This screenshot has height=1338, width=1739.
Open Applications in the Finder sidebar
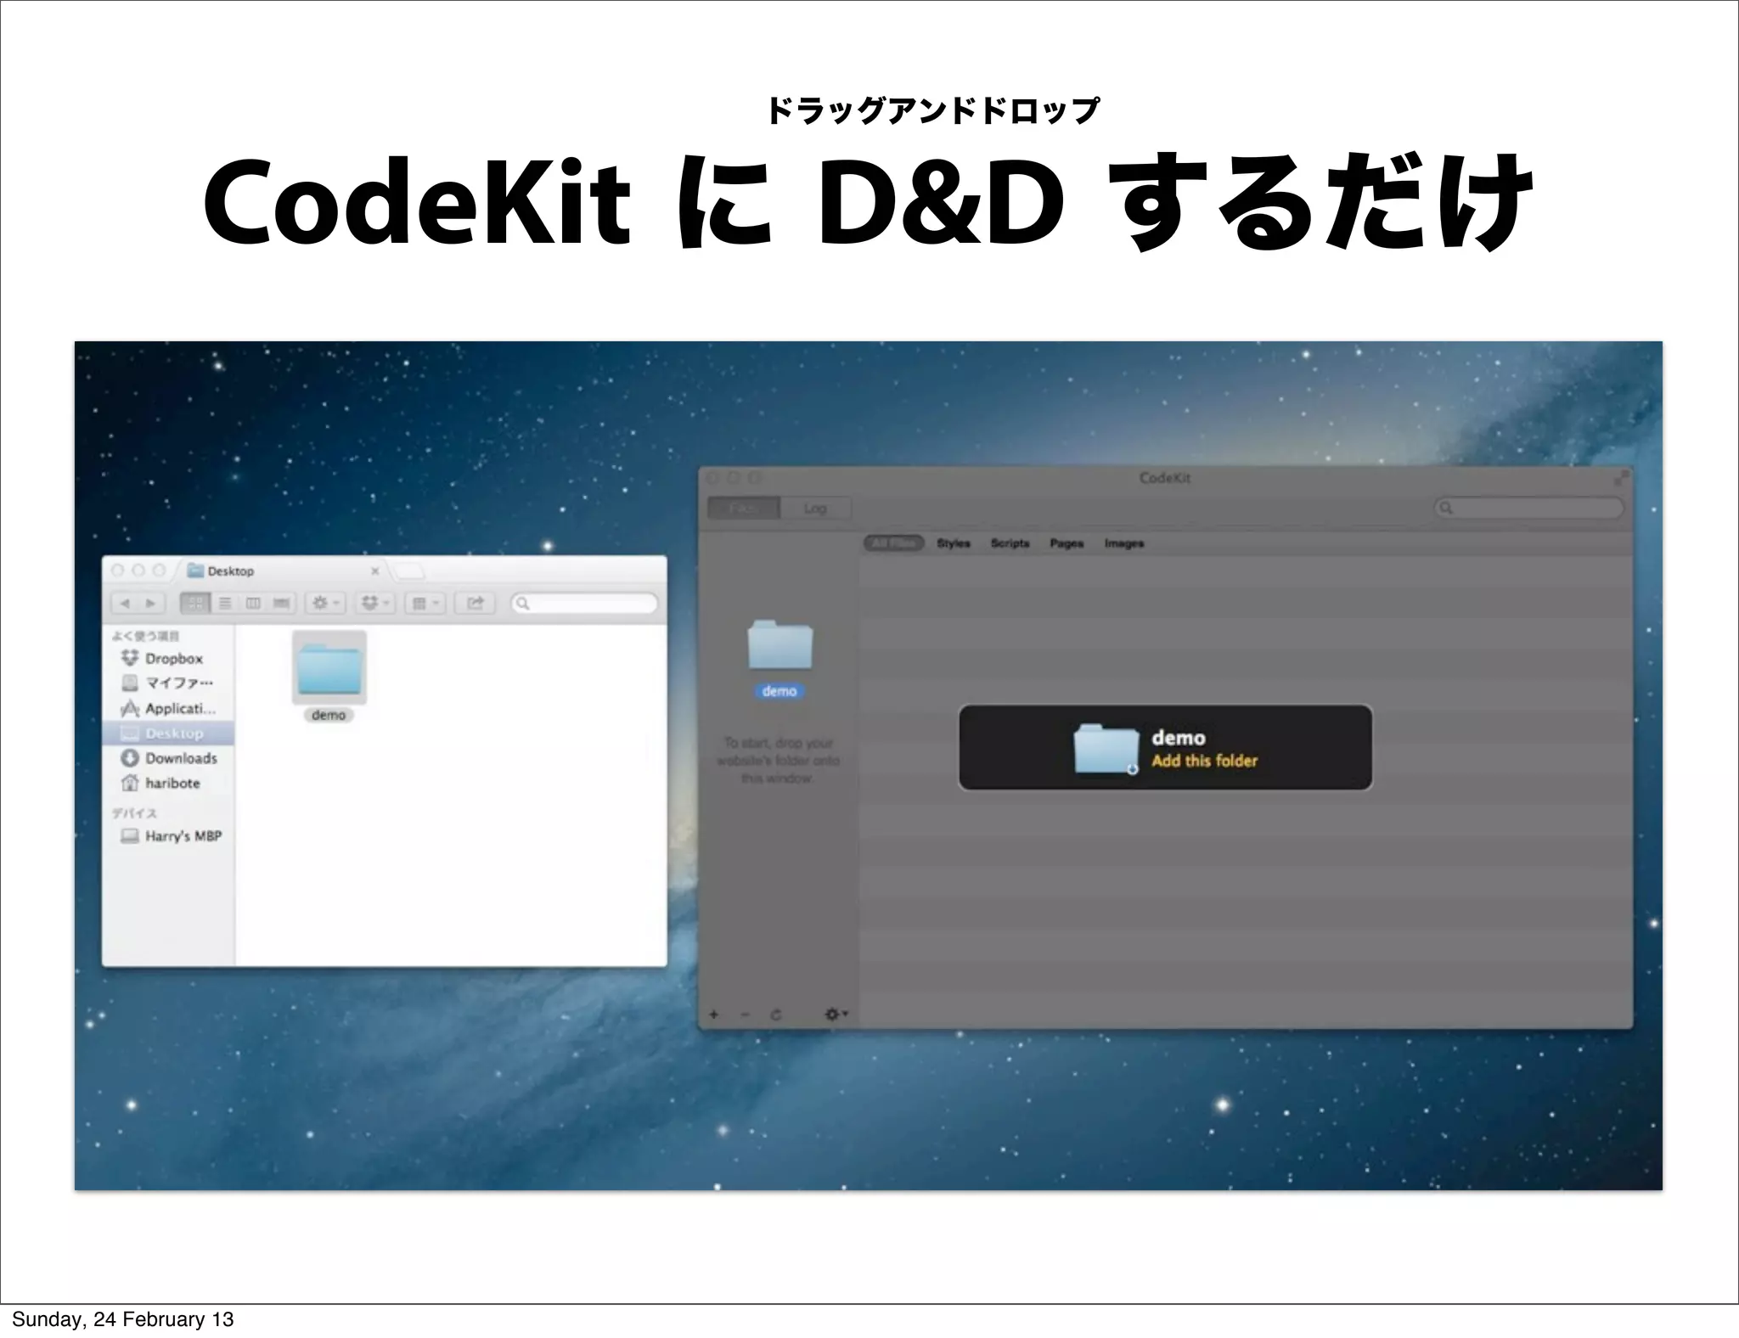click(x=169, y=708)
